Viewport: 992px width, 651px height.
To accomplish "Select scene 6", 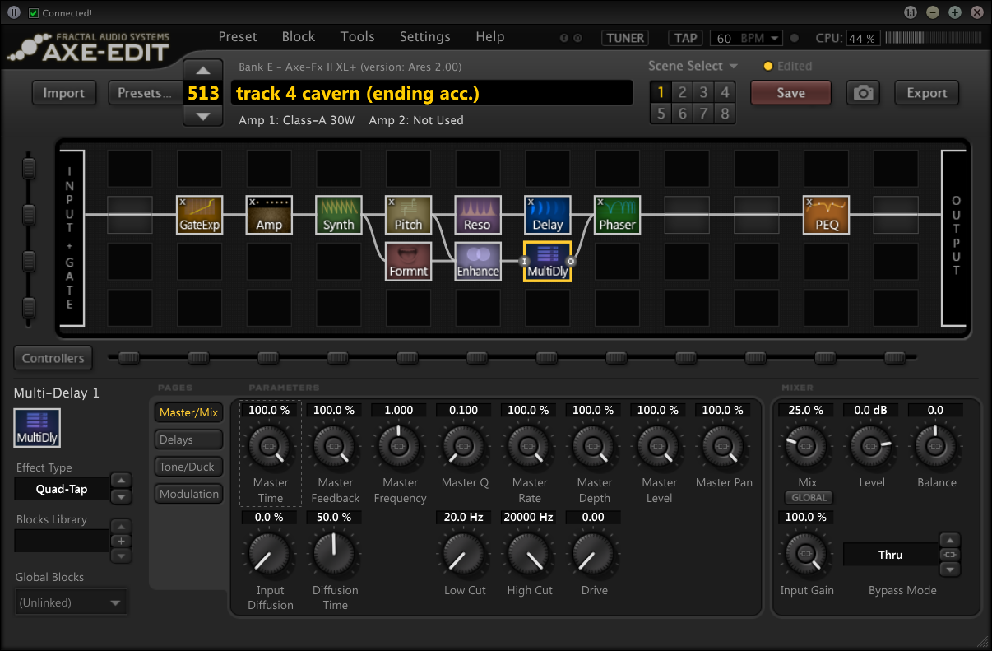I will (682, 114).
